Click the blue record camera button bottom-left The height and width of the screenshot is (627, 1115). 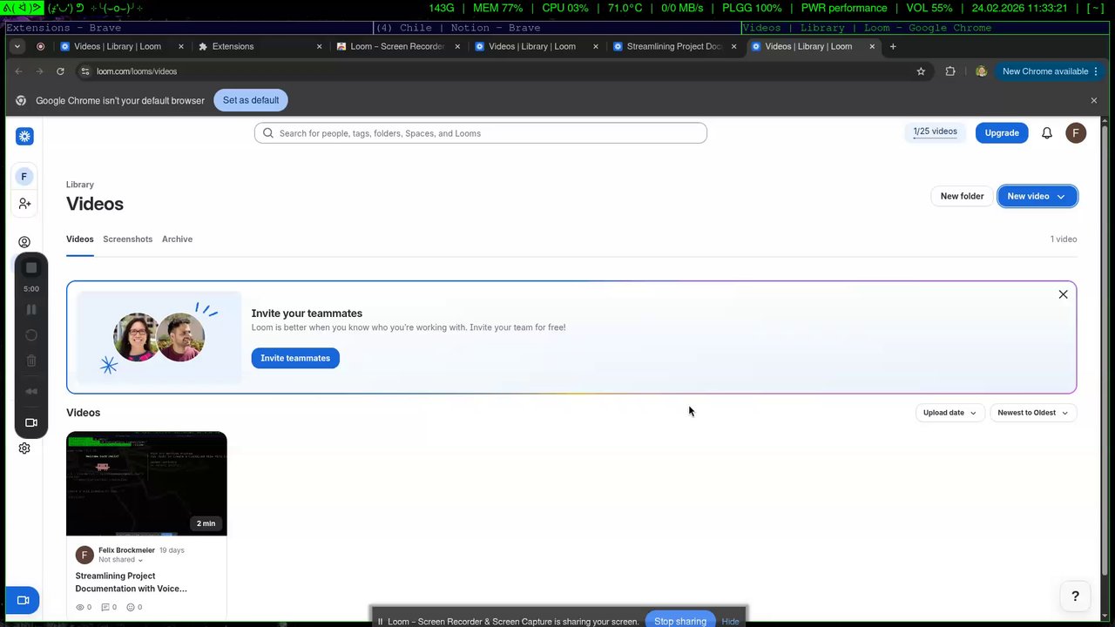click(x=23, y=600)
